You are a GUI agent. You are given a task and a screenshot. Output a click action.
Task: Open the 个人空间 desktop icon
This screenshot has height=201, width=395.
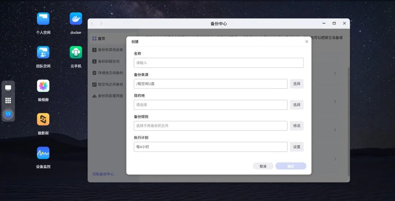click(43, 19)
